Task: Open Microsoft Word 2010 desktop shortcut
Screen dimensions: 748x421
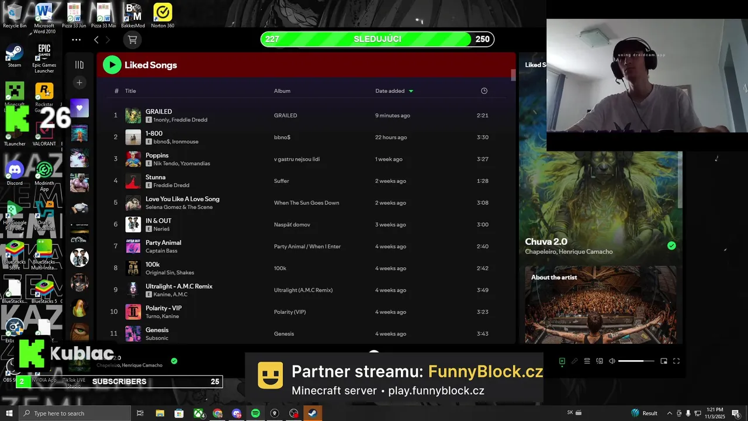Action: (44, 18)
